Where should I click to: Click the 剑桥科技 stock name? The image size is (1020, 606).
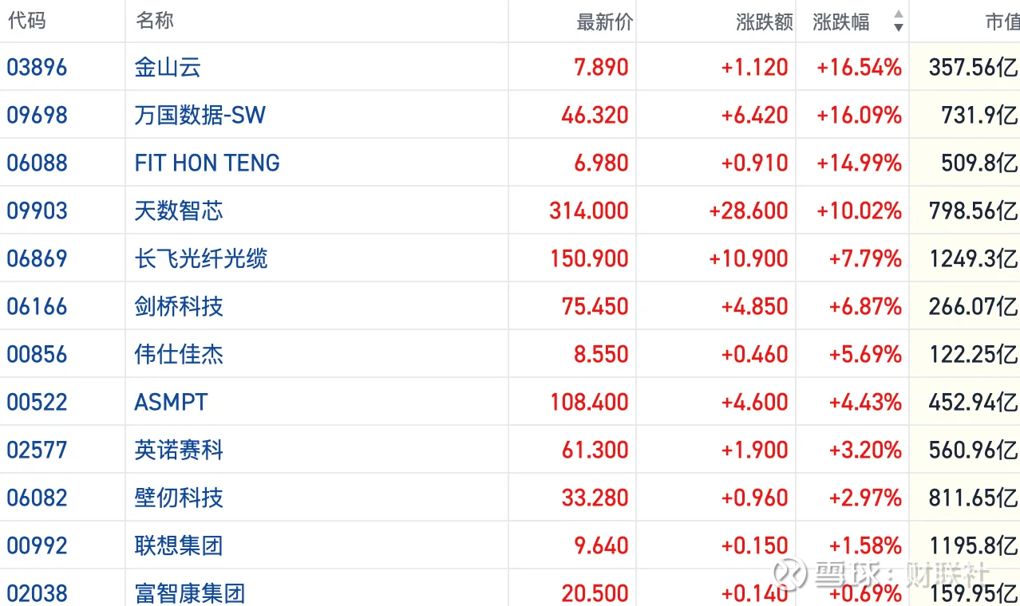point(179,306)
